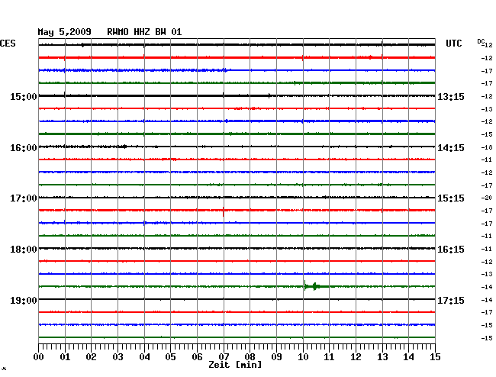This screenshot has width=496, height=377.
Task: Click the DC value -18 beside 14:15
Action: coord(487,147)
